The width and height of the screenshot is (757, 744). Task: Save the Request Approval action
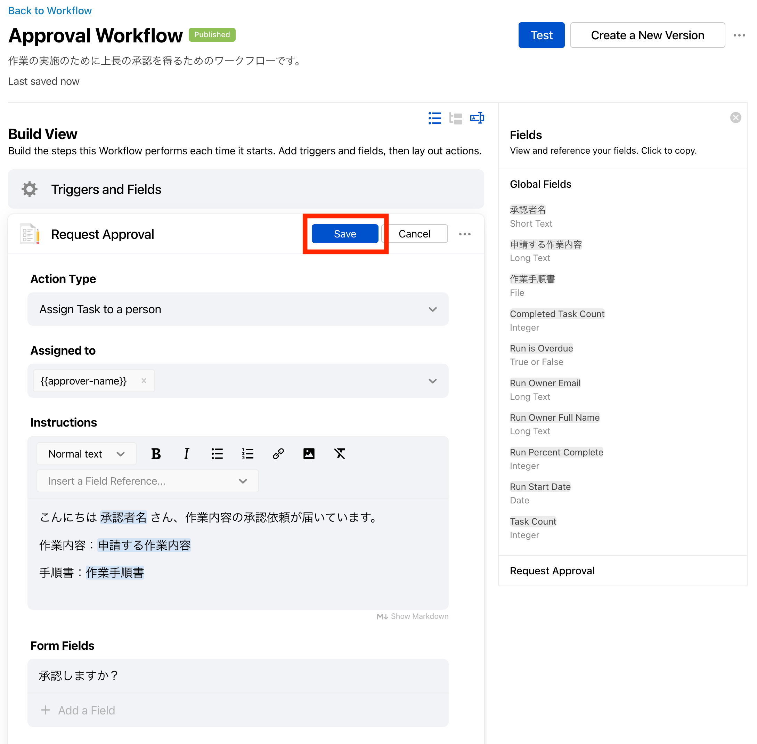[x=345, y=234]
